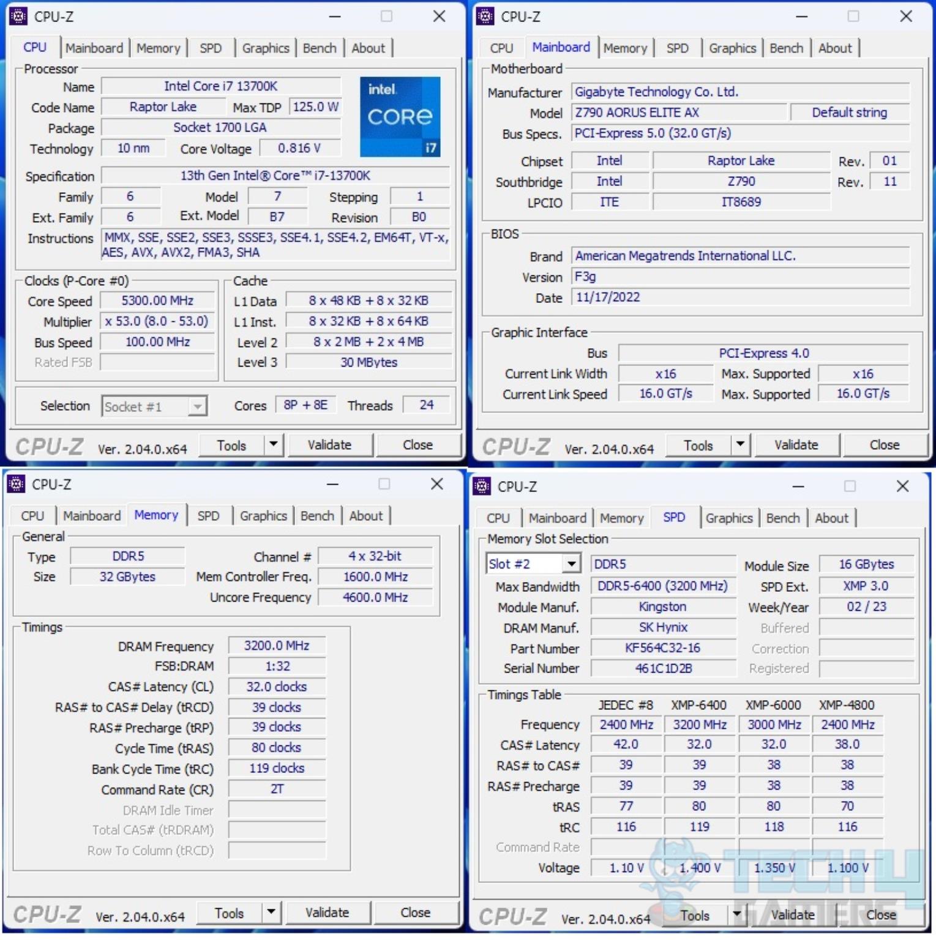Click the Core Voltage value 0.816 V
The height and width of the screenshot is (940, 936).
click(x=299, y=148)
